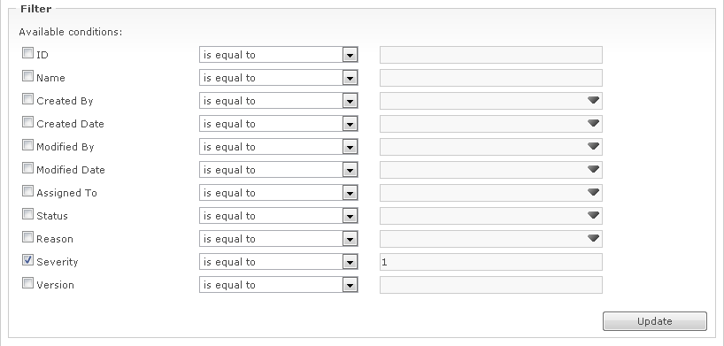Enable the ID condition checkbox

click(27, 53)
